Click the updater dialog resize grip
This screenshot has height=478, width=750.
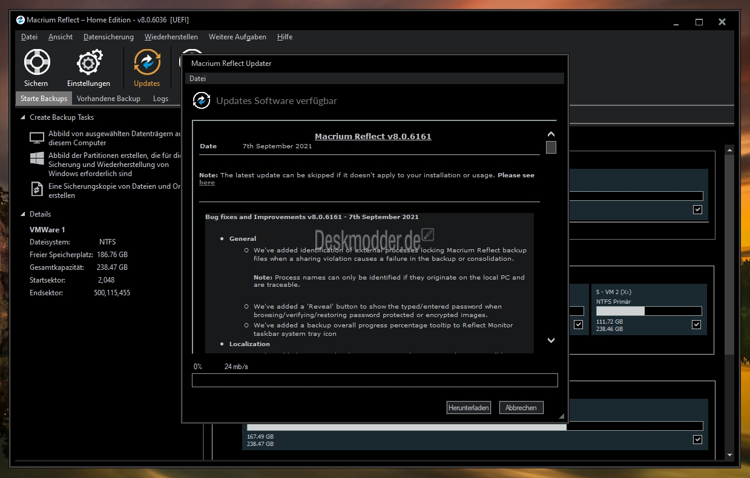(x=561, y=416)
